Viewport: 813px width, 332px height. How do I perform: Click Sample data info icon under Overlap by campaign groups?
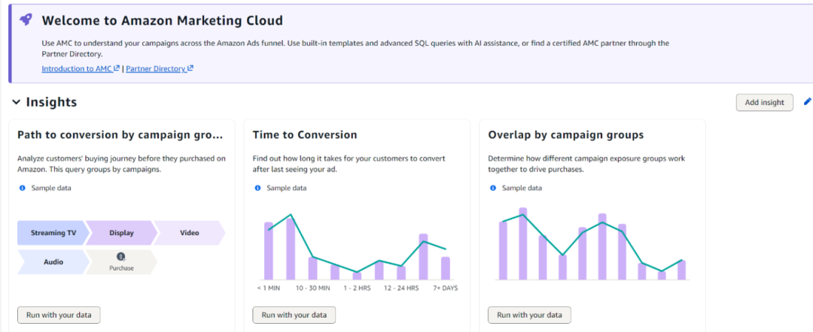tap(493, 188)
